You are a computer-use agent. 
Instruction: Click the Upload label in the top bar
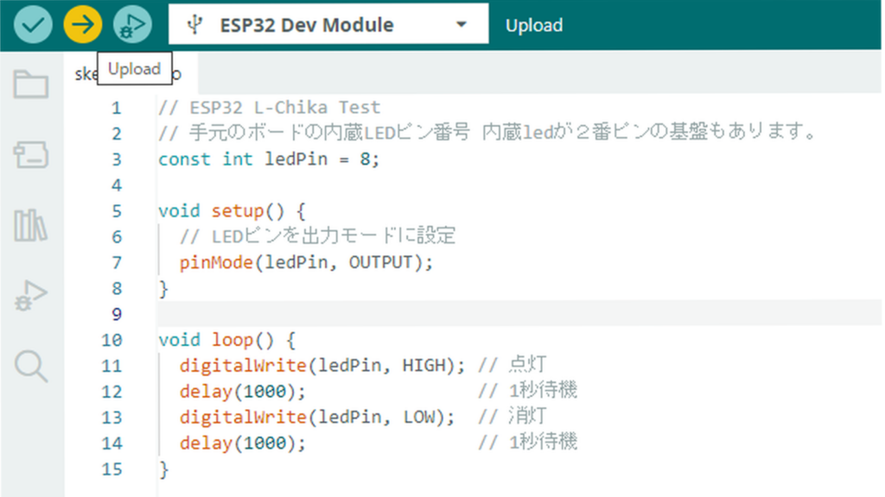[533, 25]
